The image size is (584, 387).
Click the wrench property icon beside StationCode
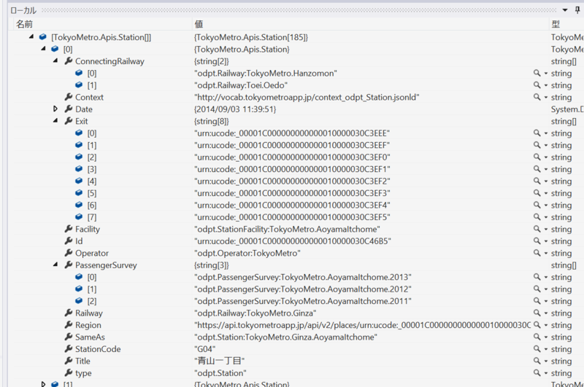69,348
